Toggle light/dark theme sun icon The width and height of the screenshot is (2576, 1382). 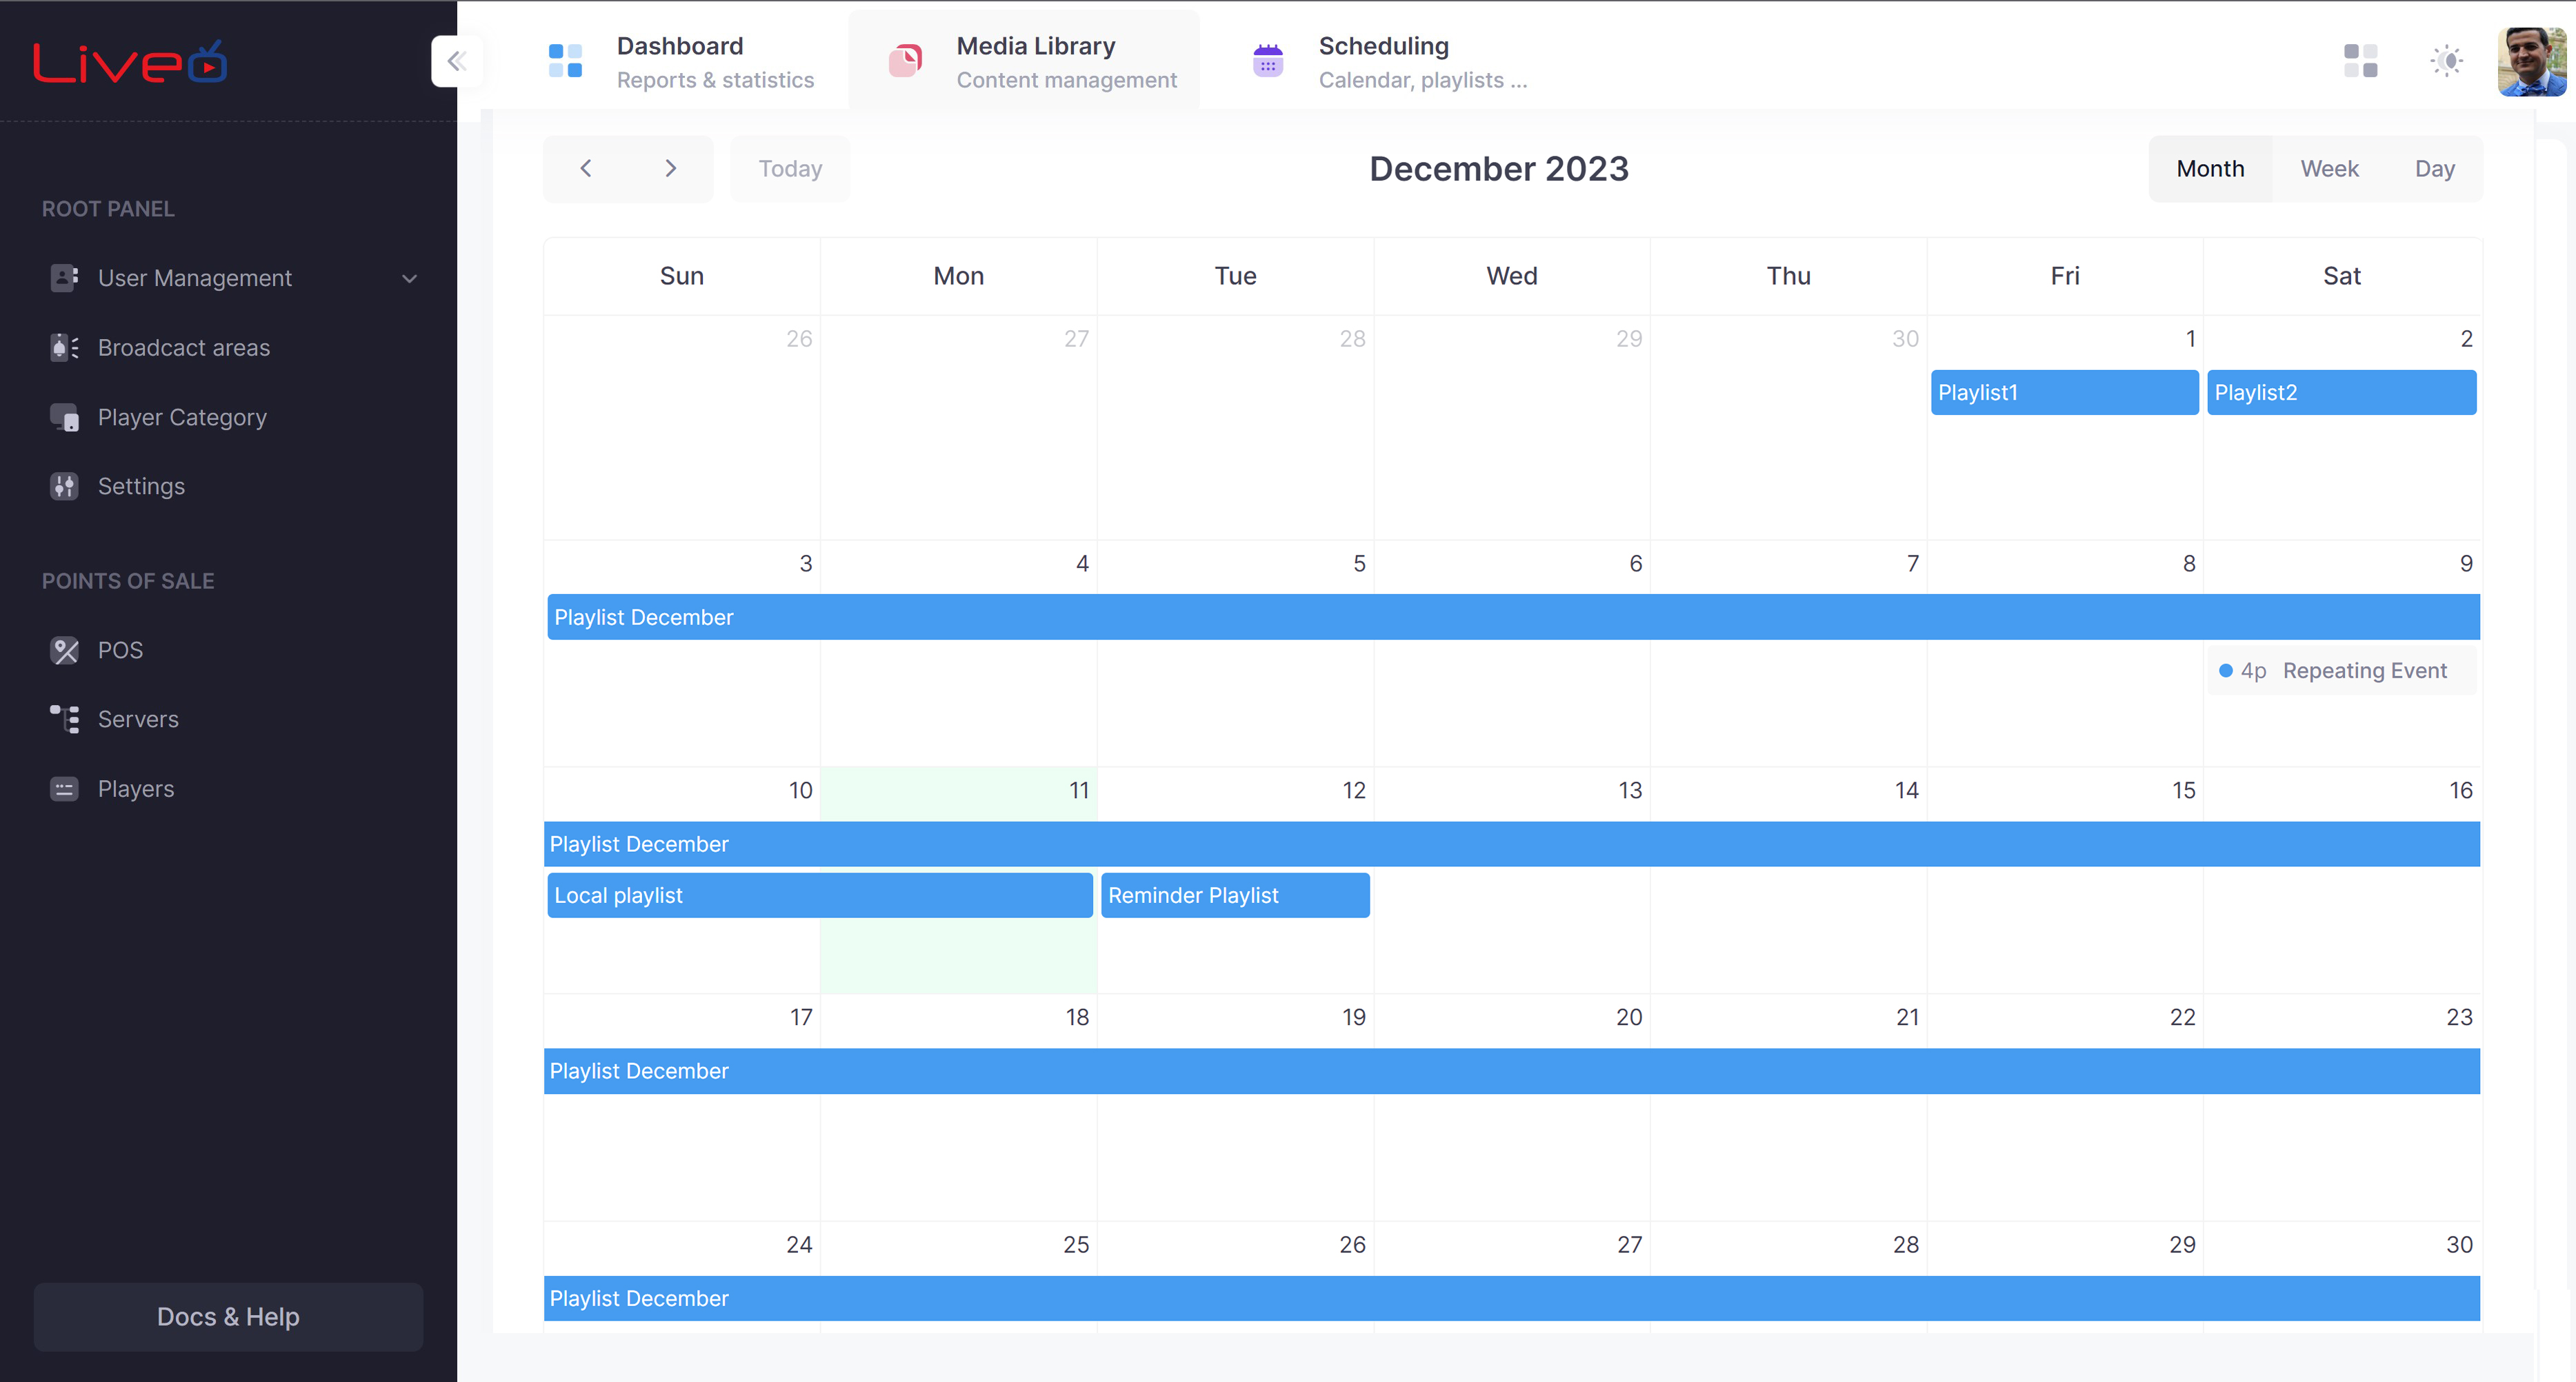tap(2446, 61)
